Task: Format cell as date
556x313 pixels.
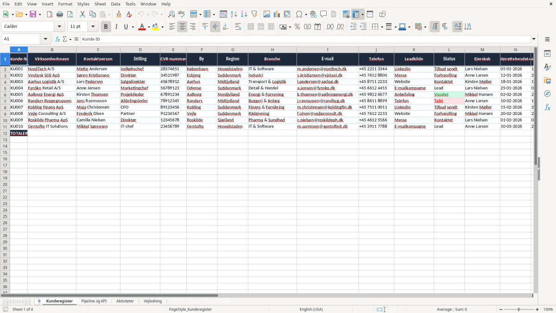Action: pos(317,27)
